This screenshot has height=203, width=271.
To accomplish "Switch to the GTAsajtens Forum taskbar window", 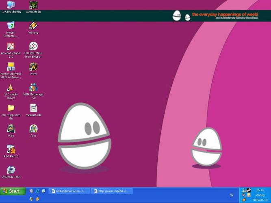I will click(x=68, y=191).
